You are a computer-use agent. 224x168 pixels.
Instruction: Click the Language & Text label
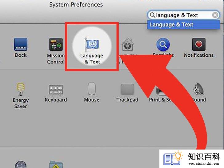92,59
